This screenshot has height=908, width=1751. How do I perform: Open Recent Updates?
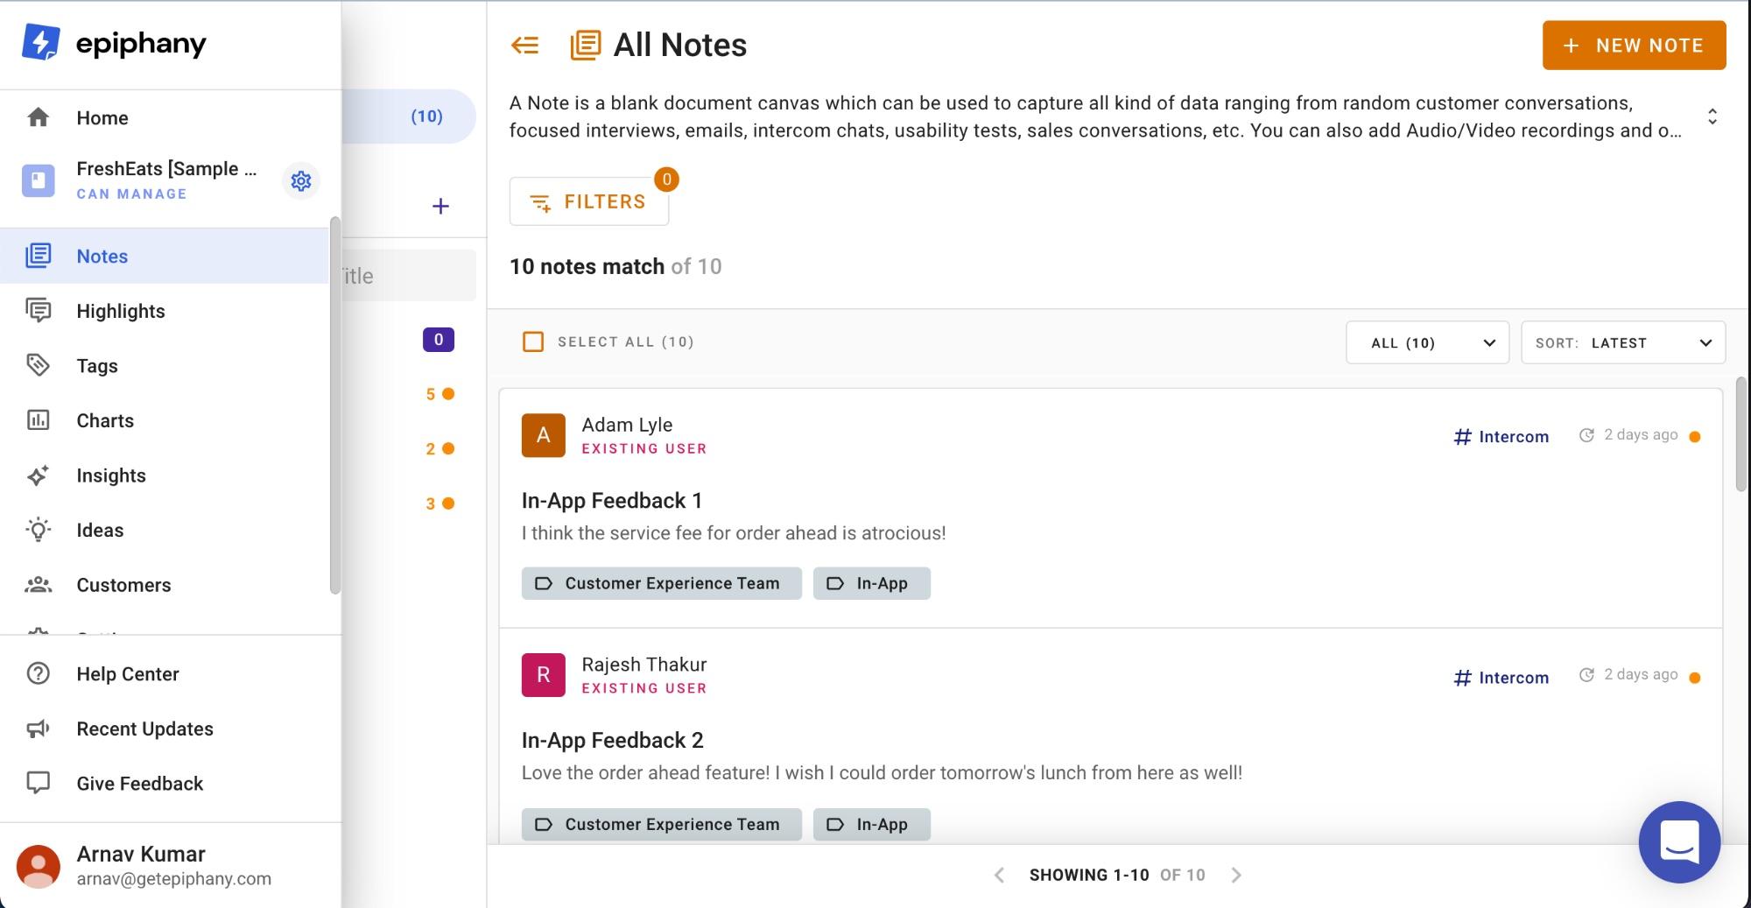click(x=144, y=729)
